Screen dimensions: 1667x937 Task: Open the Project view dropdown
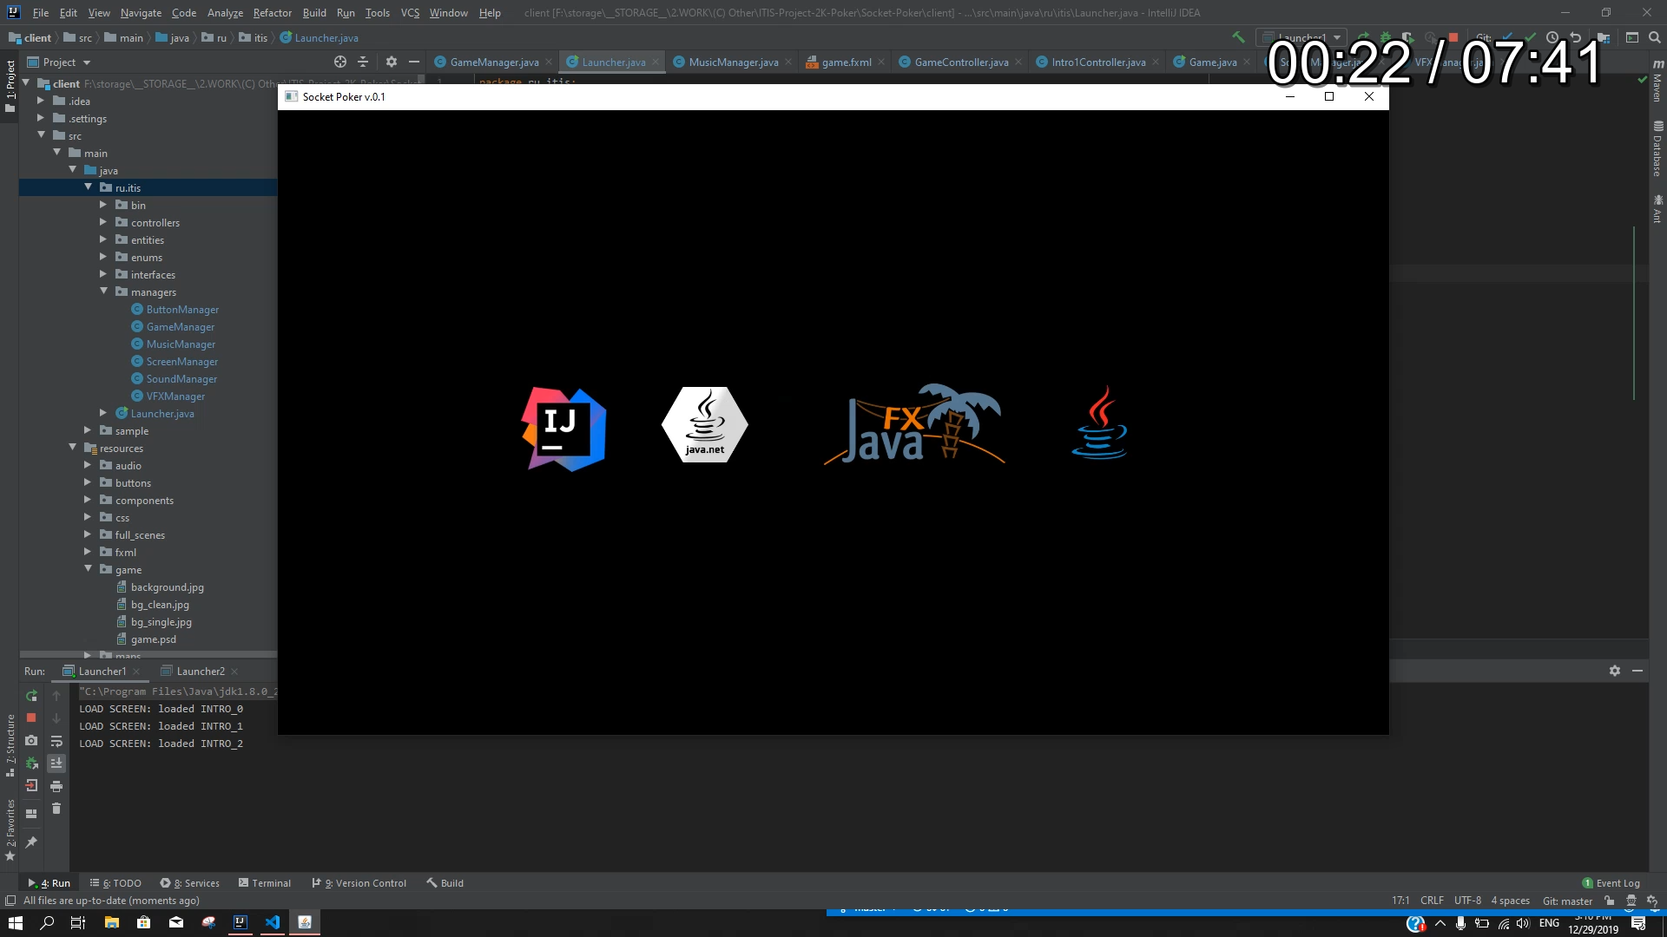click(86, 62)
